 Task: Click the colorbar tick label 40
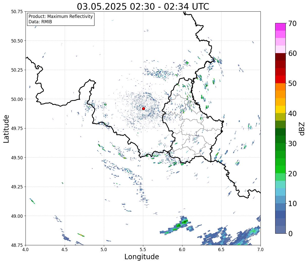pos(292,113)
